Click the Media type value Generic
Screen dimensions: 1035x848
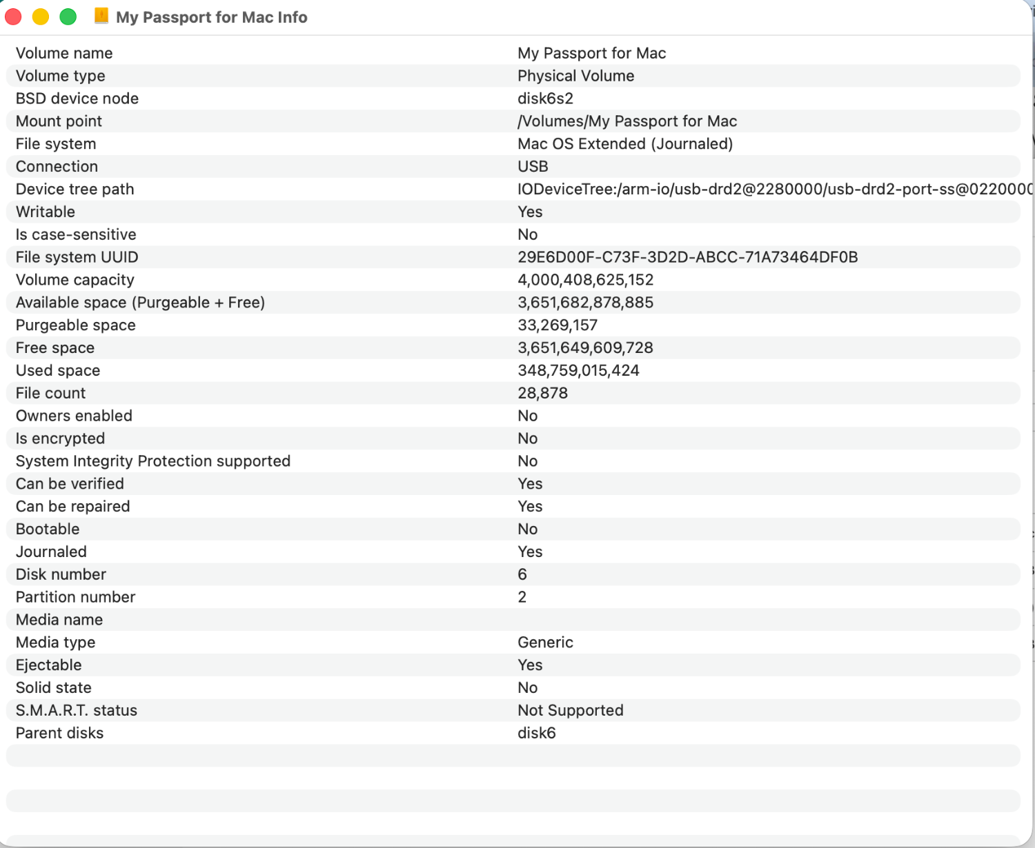click(x=545, y=642)
